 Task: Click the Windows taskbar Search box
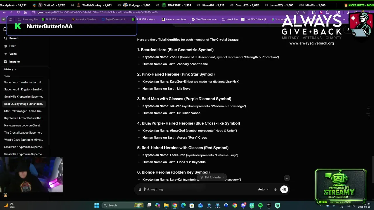pyautogui.click(x=123, y=205)
